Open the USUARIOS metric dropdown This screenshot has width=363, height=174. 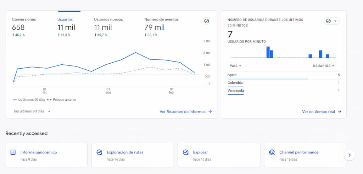click(324, 66)
